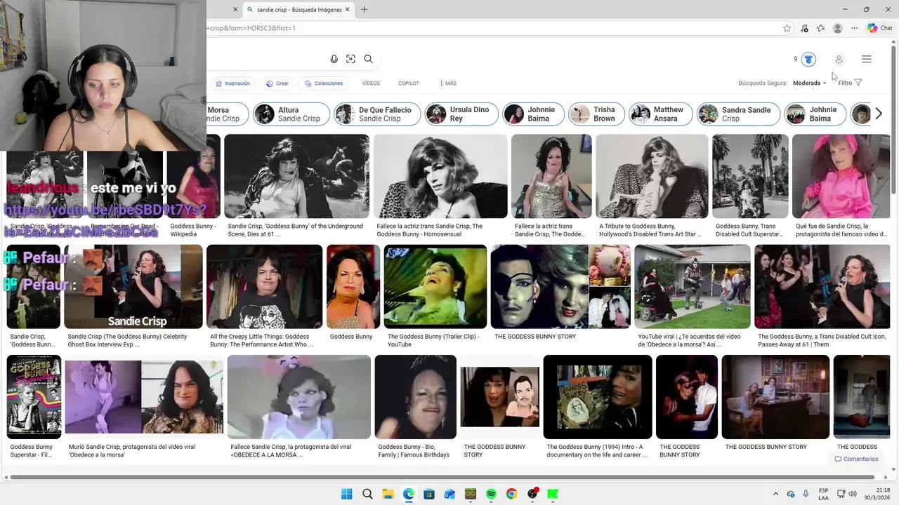
Task: Open Google Chrome from taskbar
Action: pos(511,494)
